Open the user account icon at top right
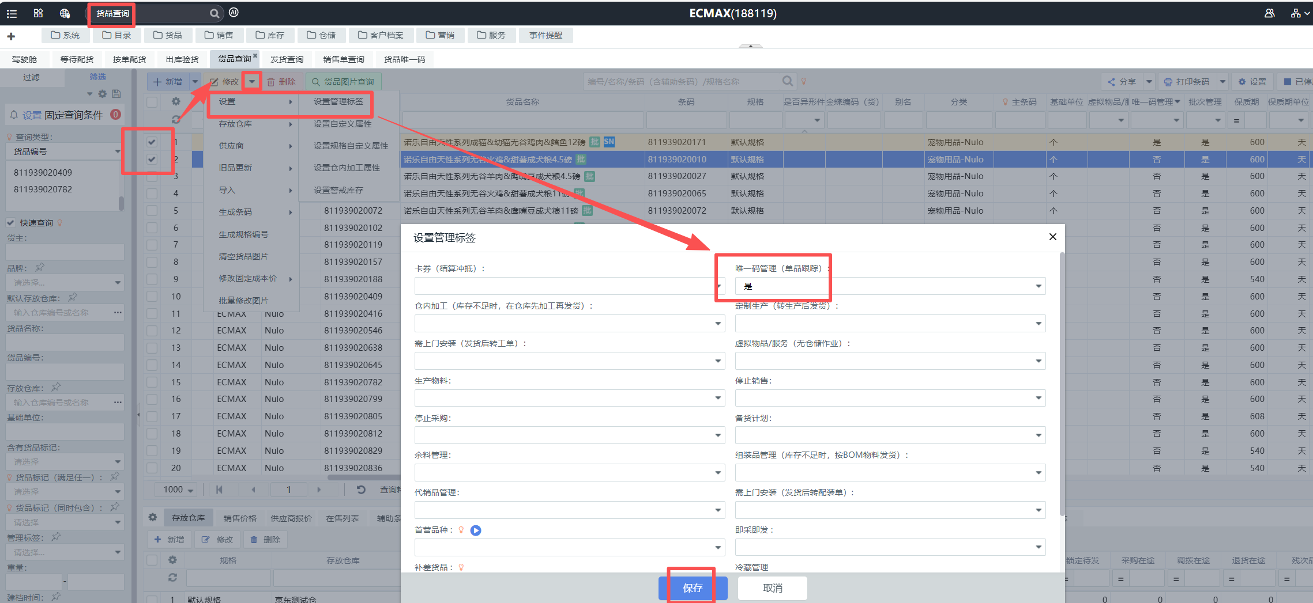Image resolution: width=1313 pixels, height=603 pixels. (x=1269, y=13)
